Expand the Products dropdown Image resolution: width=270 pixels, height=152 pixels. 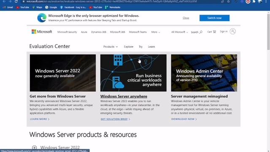point(111,47)
